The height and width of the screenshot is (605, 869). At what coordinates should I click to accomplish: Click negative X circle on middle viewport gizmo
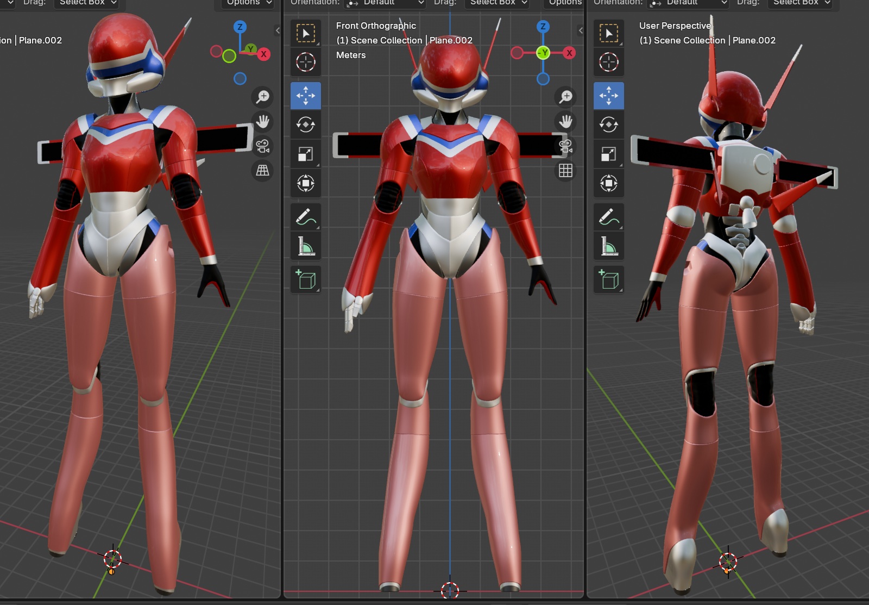[517, 53]
